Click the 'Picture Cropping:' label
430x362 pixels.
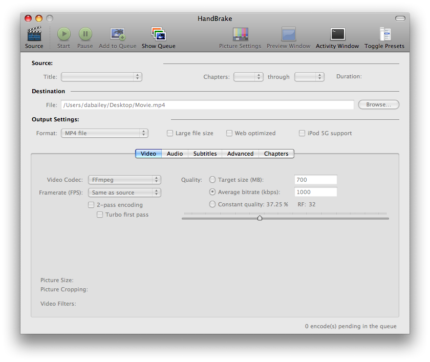coord(64,290)
